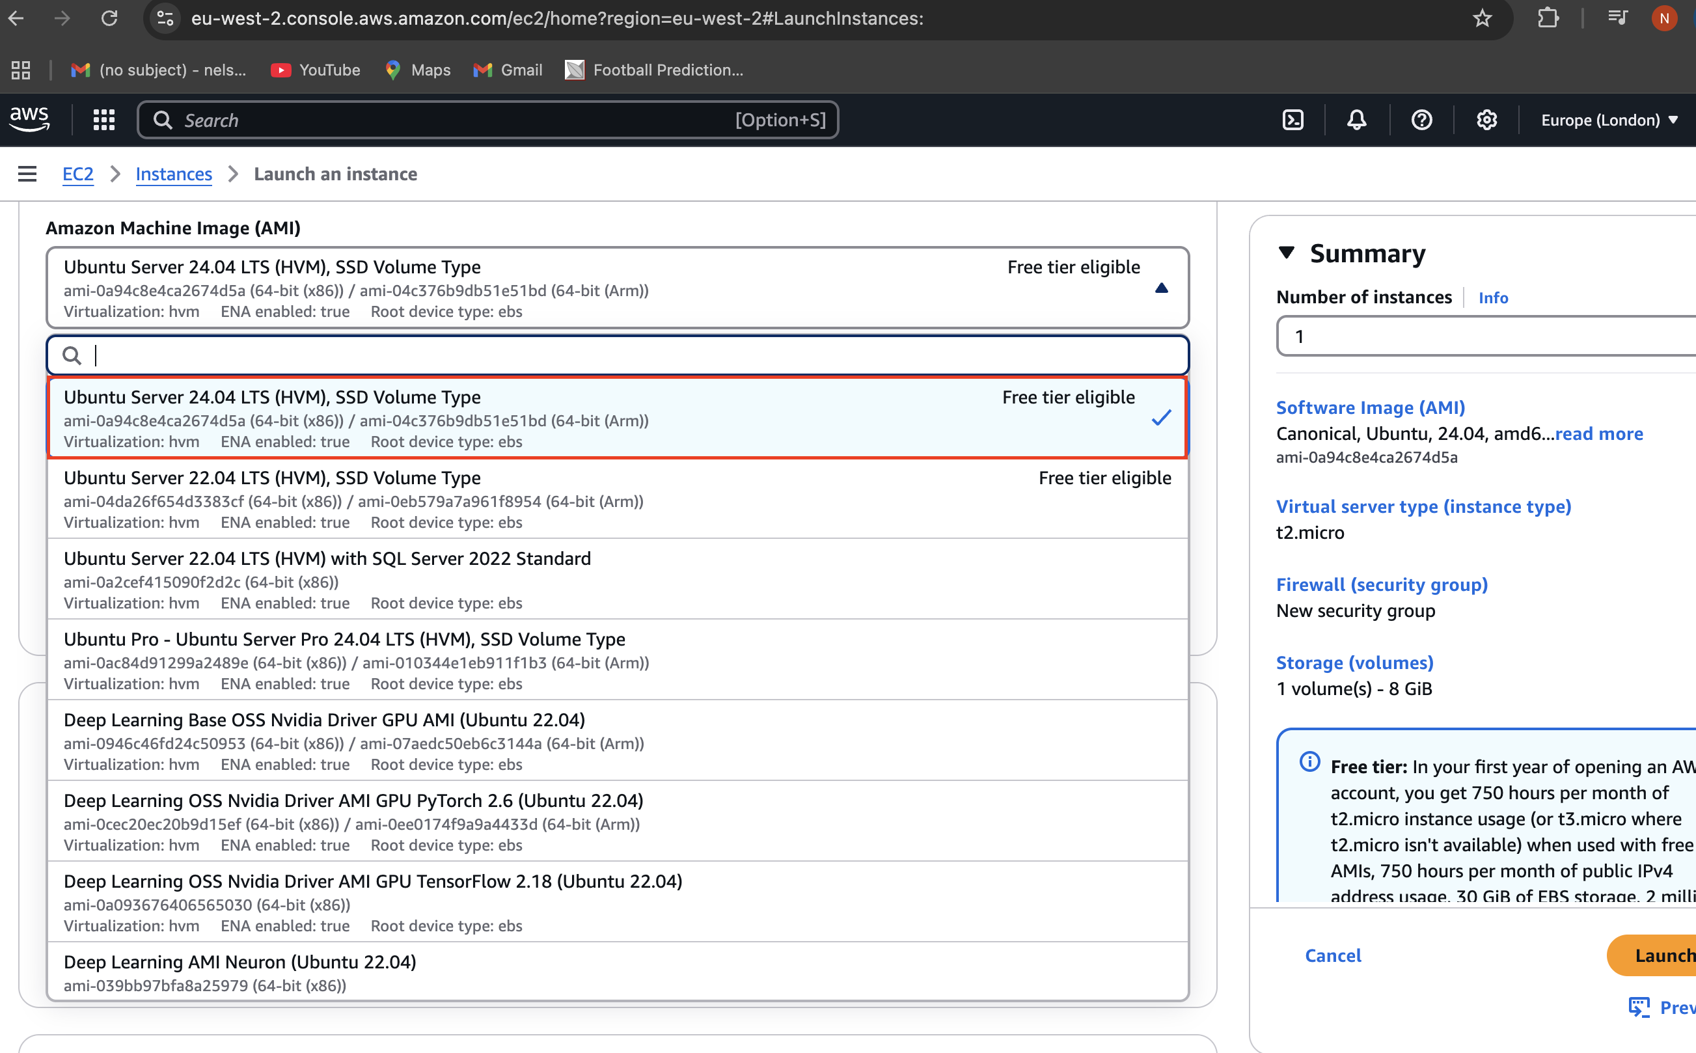
Task: Open Software Image (AMI) summary link
Action: point(1370,407)
